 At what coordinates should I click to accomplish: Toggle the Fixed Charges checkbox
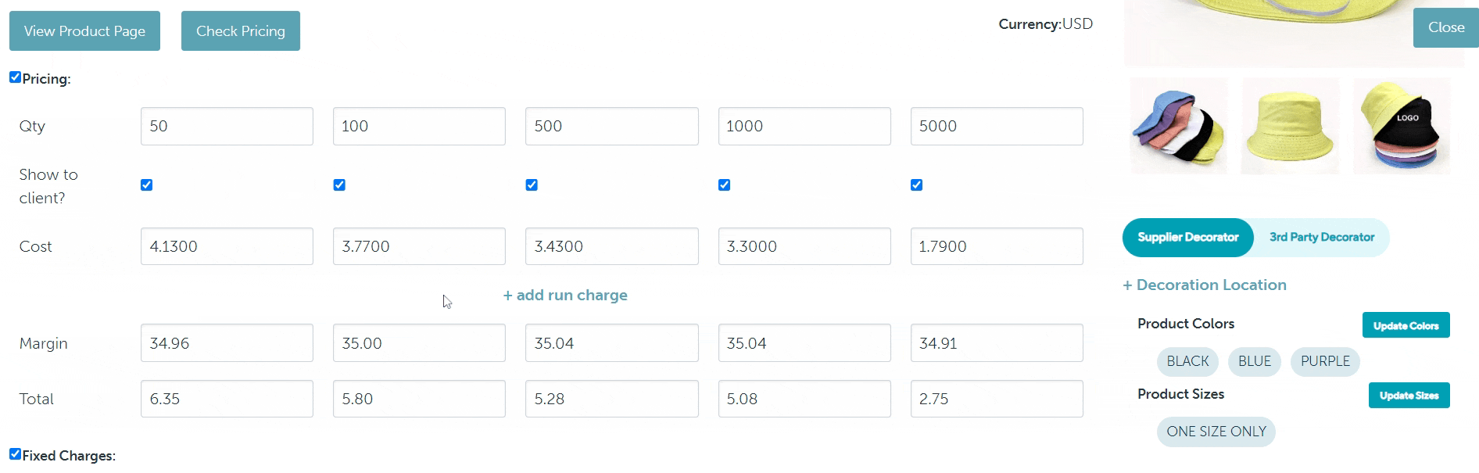pos(15,454)
